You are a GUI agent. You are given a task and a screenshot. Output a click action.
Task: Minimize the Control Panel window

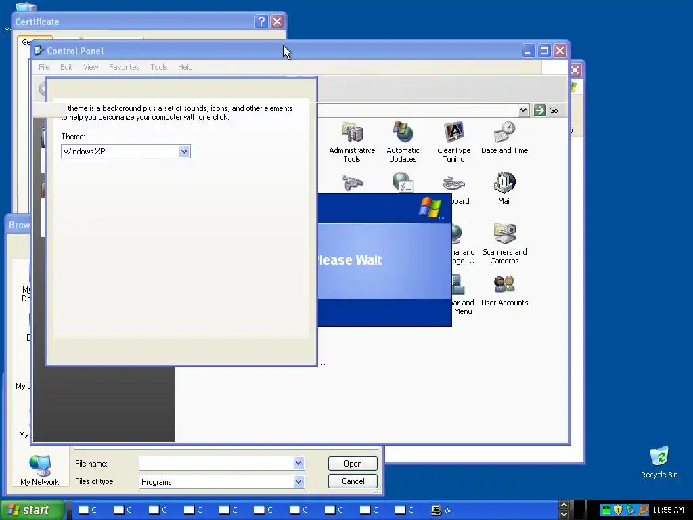[528, 50]
